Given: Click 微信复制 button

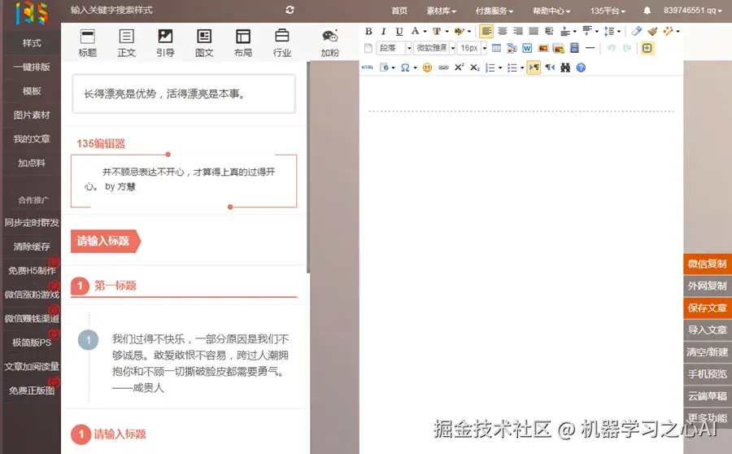Looking at the screenshot, I should pos(708,264).
